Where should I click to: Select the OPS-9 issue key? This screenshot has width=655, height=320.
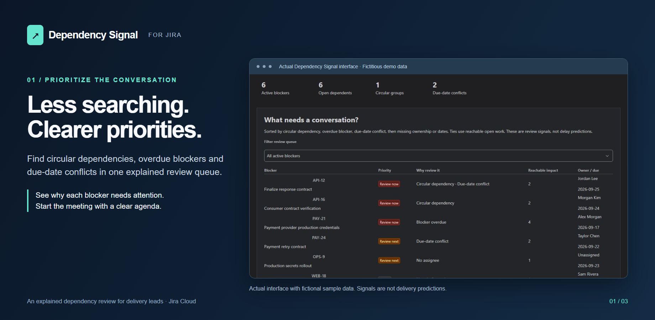[x=319, y=257]
